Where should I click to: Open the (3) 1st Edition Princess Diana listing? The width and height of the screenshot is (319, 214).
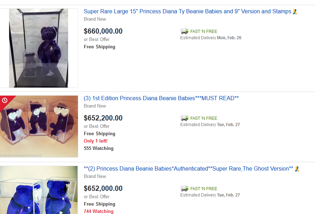pos(161,98)
